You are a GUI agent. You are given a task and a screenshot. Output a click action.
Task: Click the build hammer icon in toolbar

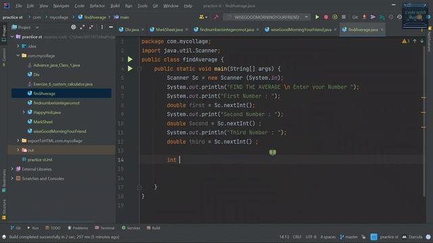point(216,17)
